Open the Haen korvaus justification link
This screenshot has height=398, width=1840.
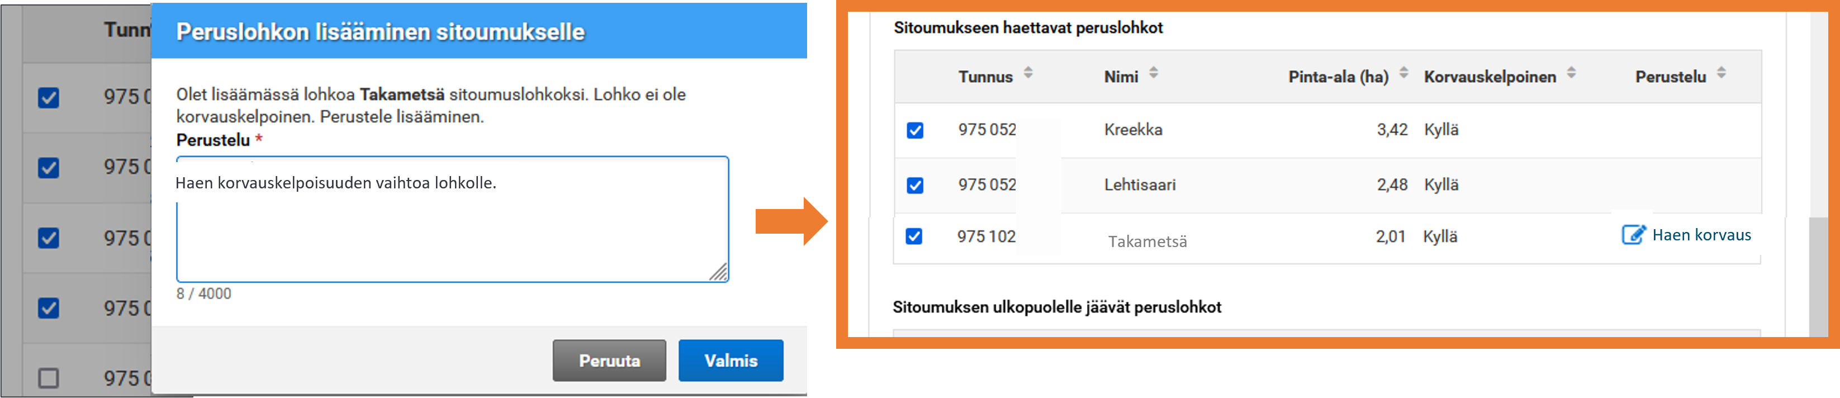[x=1701, y=235]
